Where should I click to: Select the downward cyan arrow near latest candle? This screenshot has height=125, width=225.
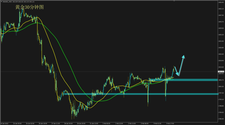(x=177, y=71)
